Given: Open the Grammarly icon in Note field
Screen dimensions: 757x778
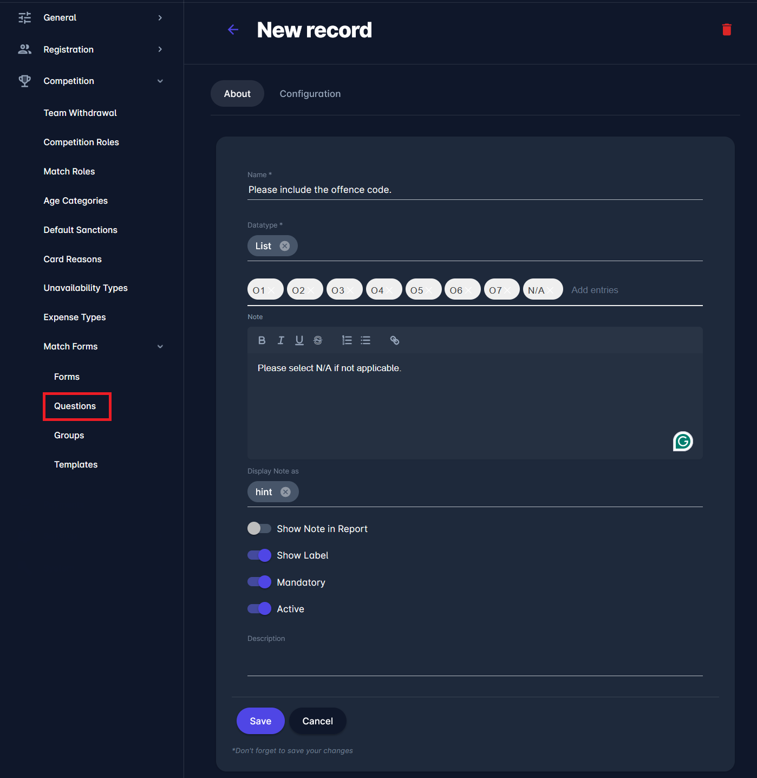Looking at the screenshot, I should point(683,442).
